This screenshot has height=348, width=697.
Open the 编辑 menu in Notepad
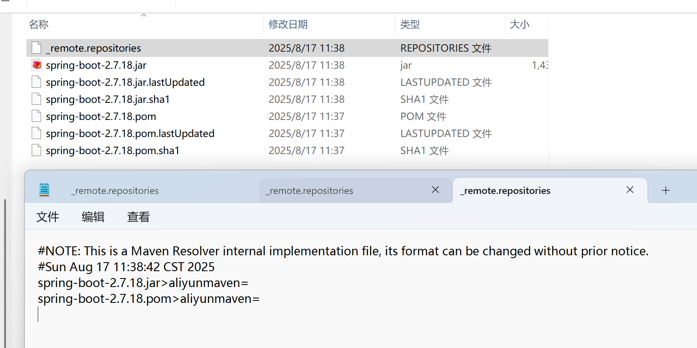pos(93,217)
